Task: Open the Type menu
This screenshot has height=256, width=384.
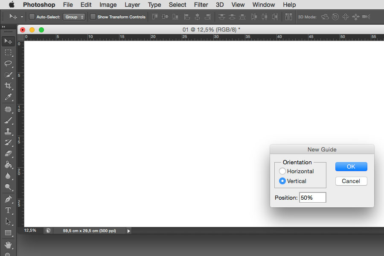Action: [154, 5]
